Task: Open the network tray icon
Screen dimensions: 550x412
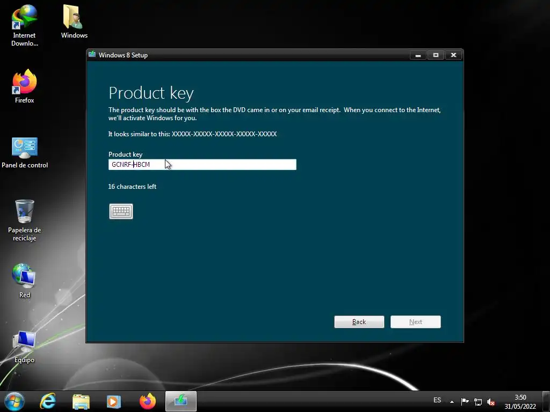Action: click(x=477, y=401)
